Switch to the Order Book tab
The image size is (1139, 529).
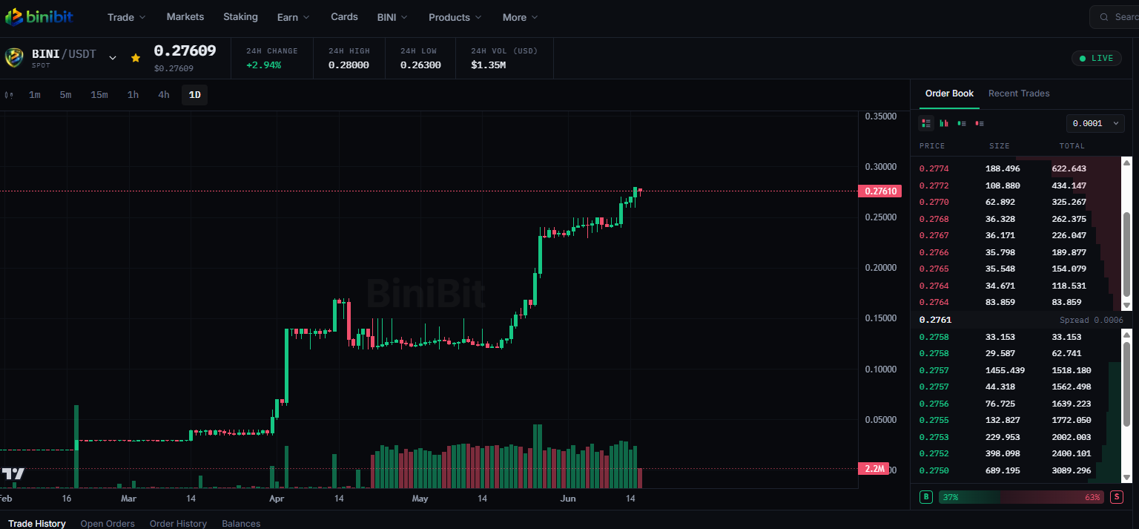point(949,93)
